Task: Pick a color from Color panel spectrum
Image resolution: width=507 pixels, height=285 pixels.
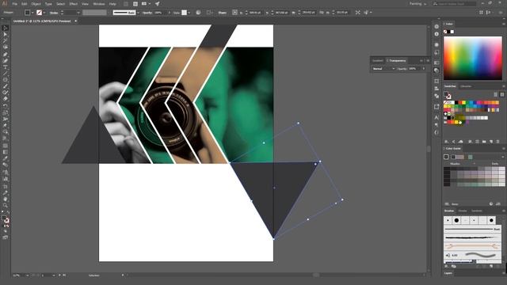Action: 473,58
